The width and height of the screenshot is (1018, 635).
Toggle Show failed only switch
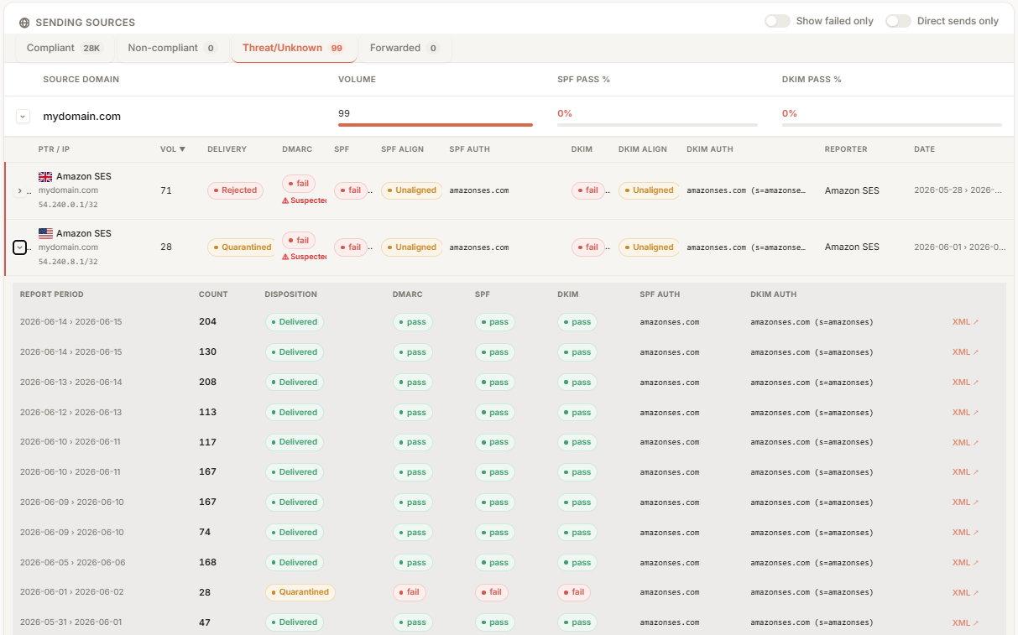(x=777, y=21)
